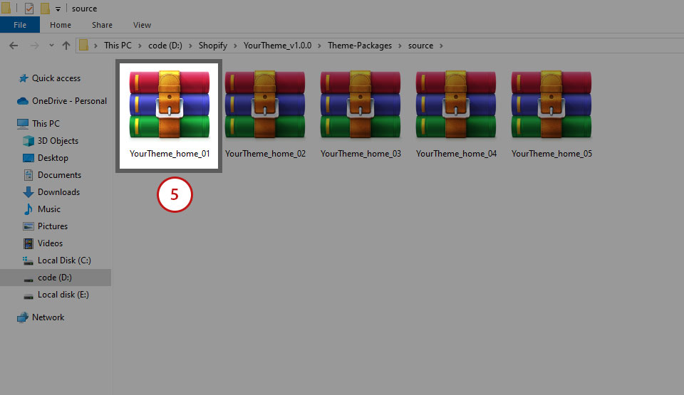The height and width of the screenshot is (395, 684).
Task: Switch to the View ribbon tab
Action: coord(142,25)
